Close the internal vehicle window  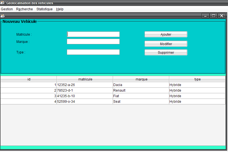coord(222,16)
